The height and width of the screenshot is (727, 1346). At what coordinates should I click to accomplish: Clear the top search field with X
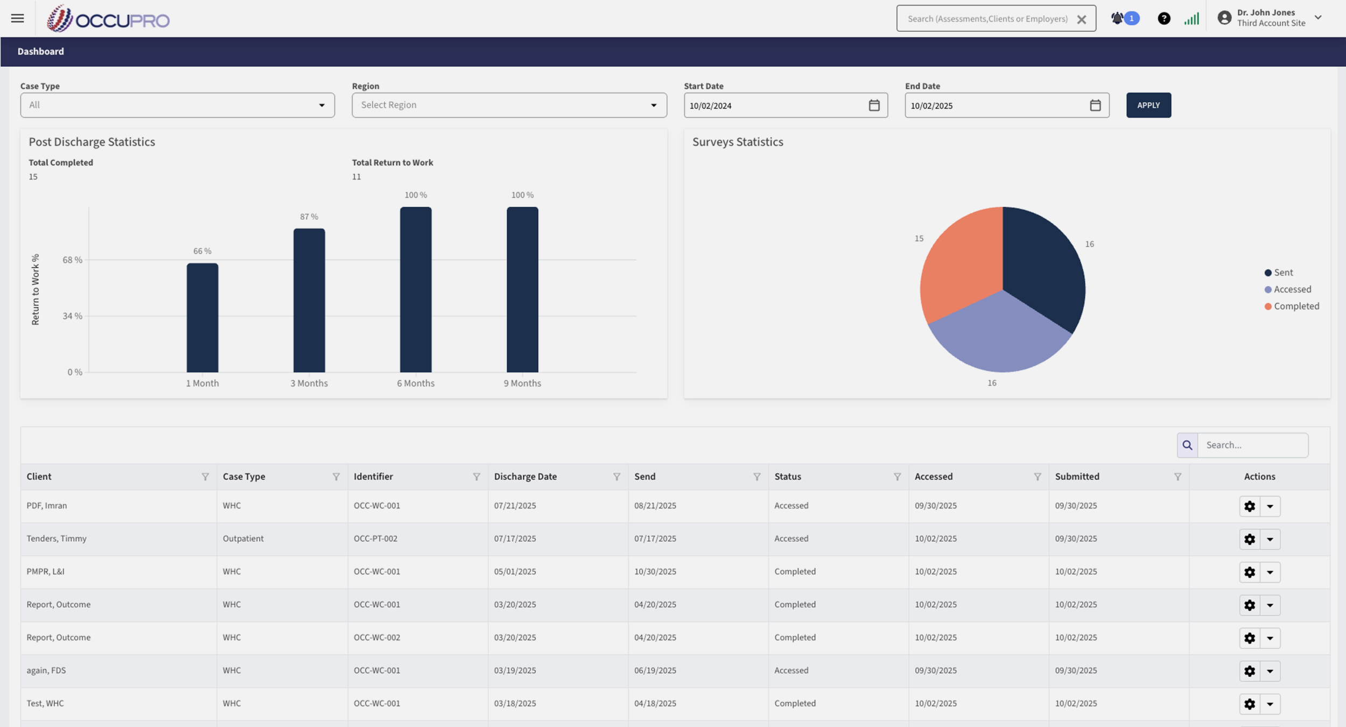tap(1081, 19)
